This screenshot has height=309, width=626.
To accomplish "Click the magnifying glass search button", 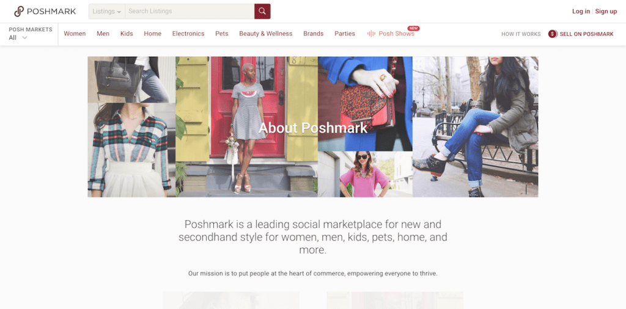I will (x=262, y=11).
